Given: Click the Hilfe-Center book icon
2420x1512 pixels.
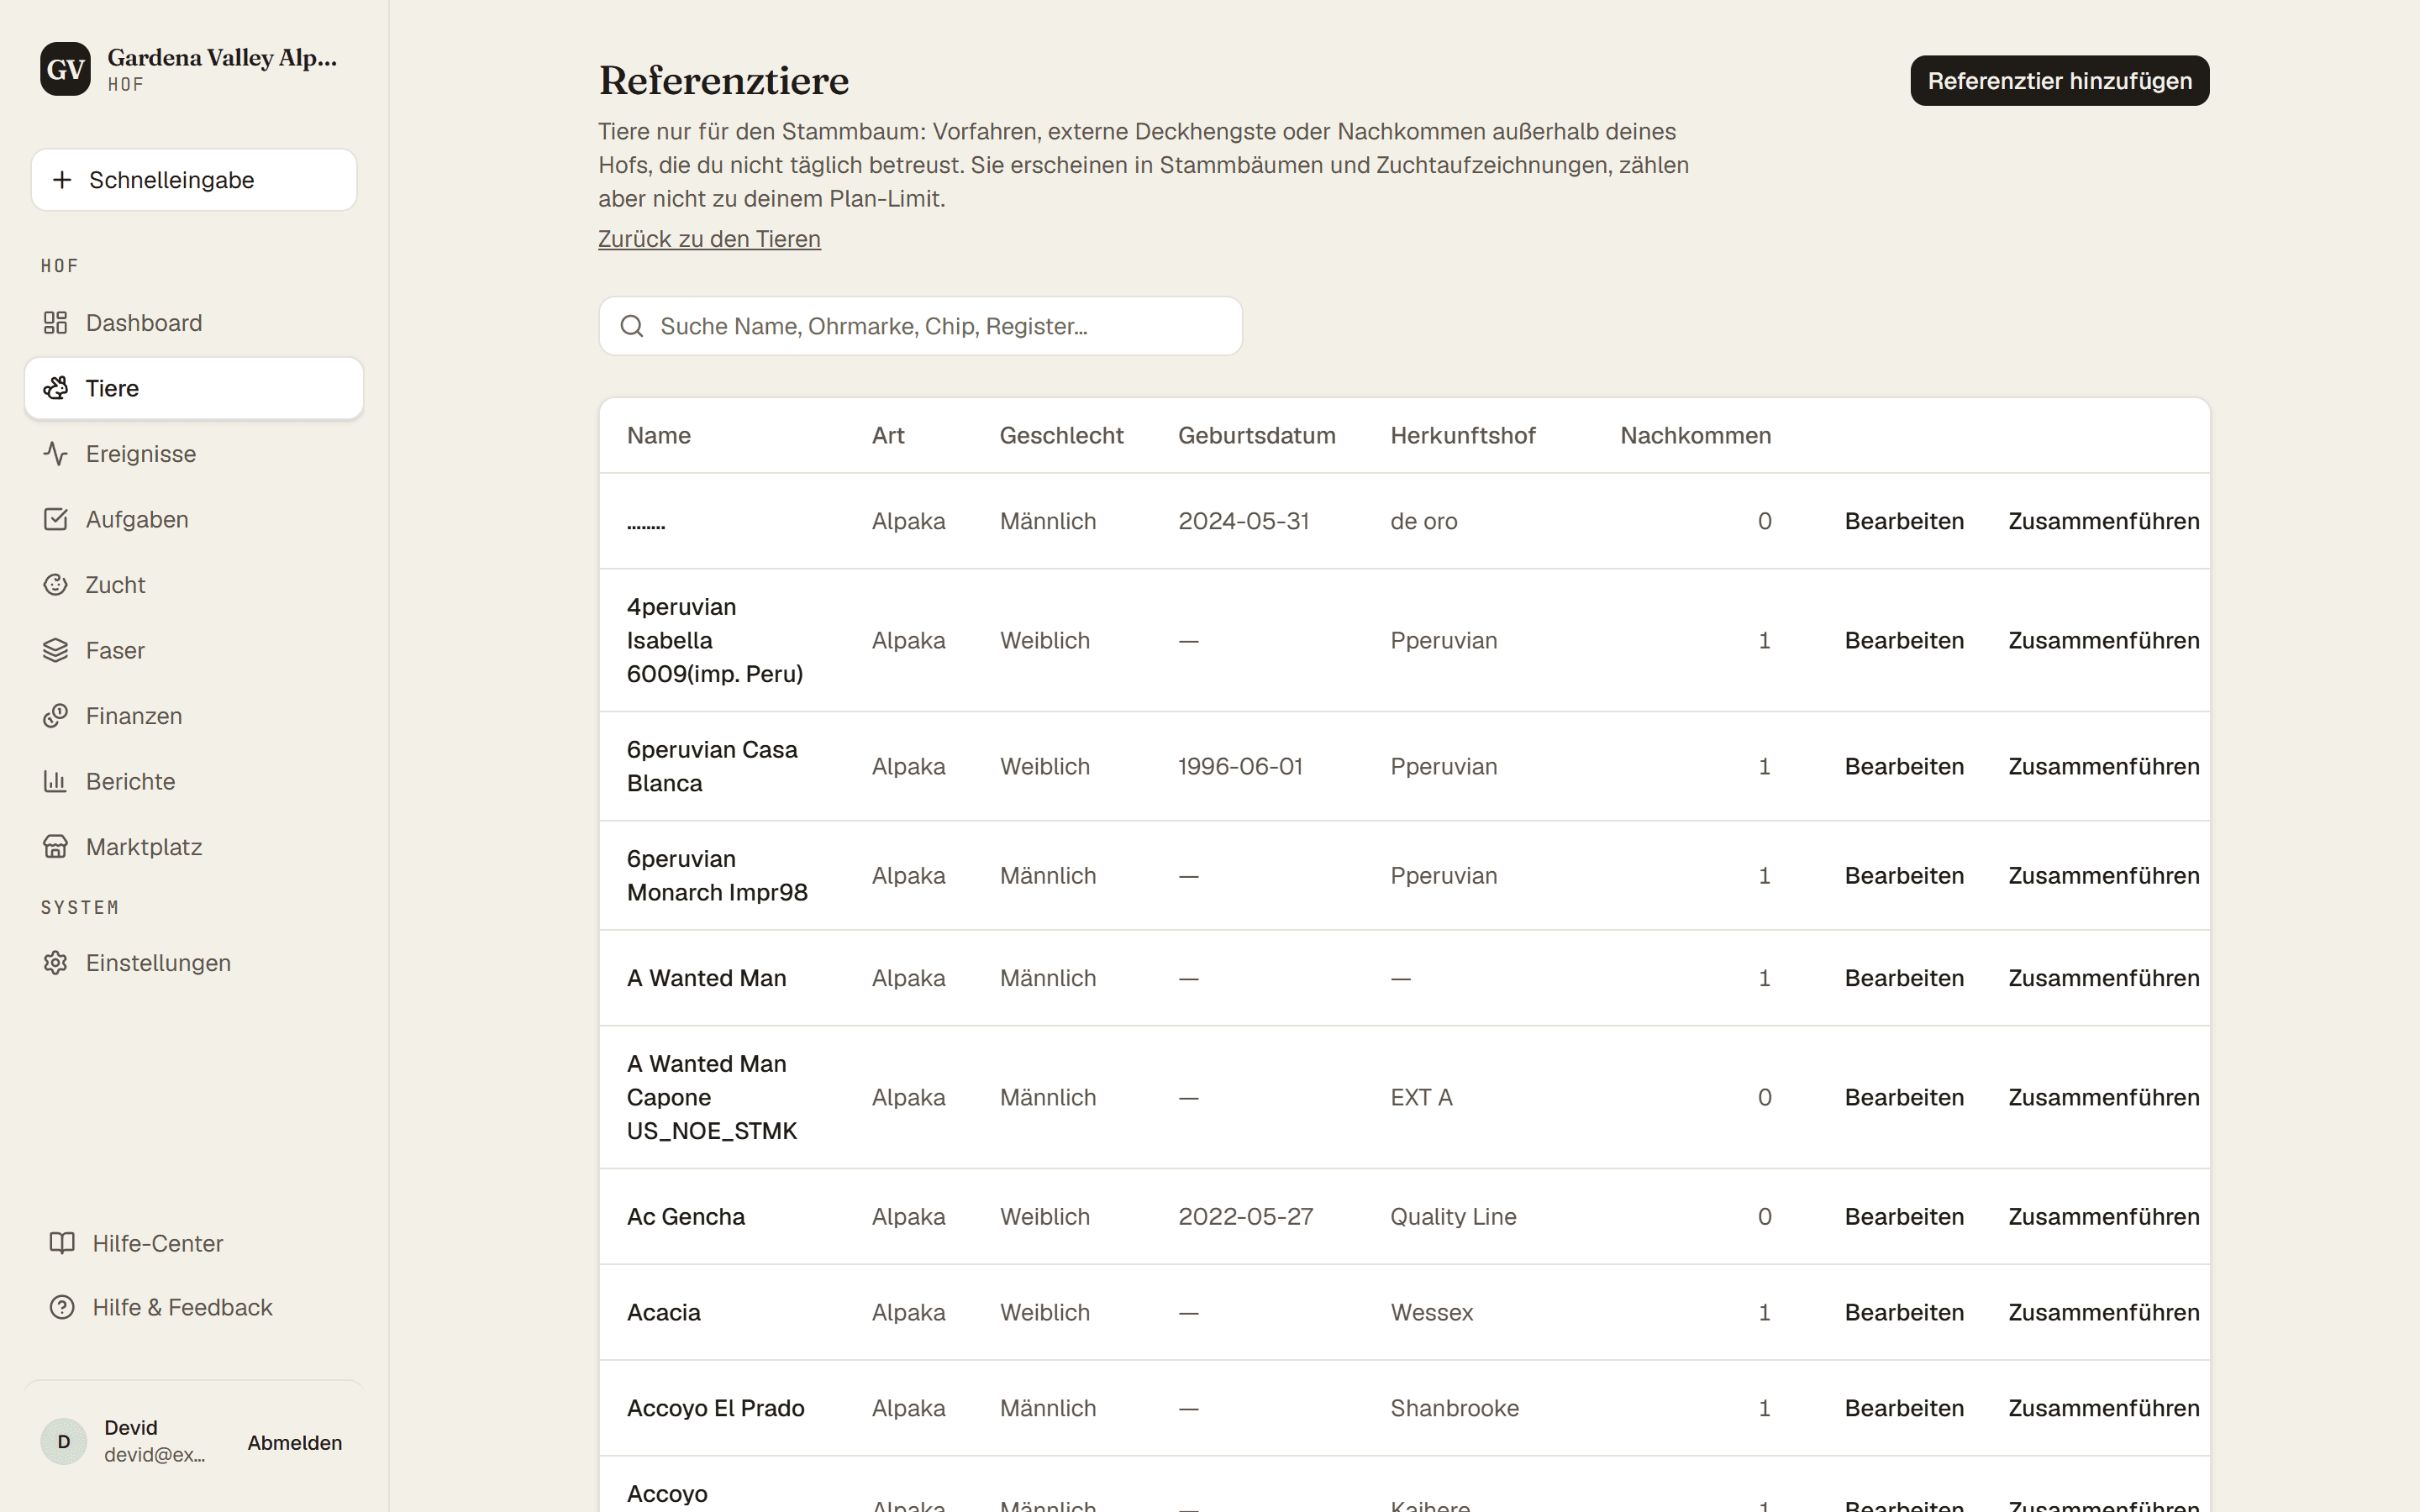Looking at the screenshot, I should pyautogui.click(x=62, y=1243).
